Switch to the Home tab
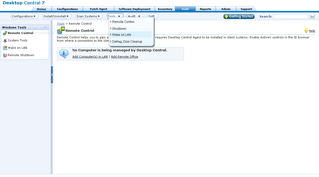This screenshot has height=177, width=319. tap(42, 9)
